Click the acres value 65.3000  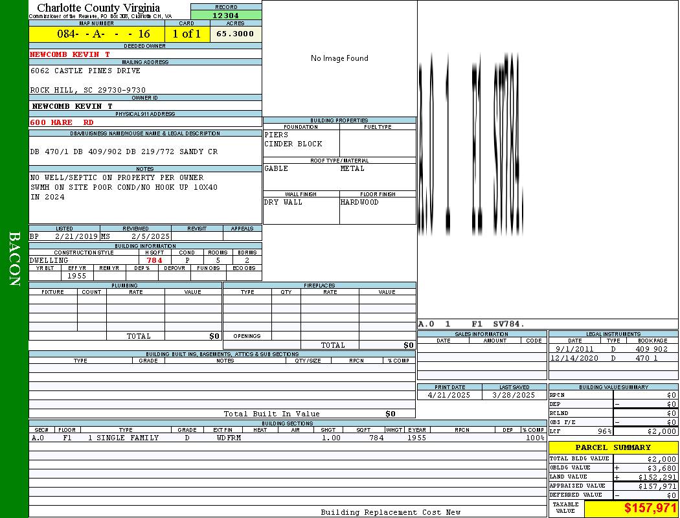(235, 34)
